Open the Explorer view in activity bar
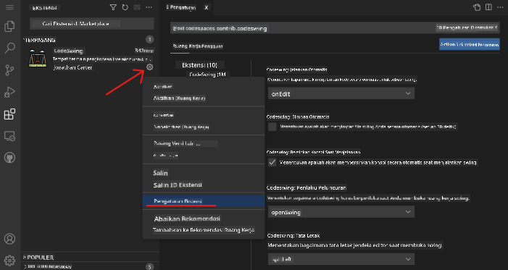Viewport: 508px width, 270px height. click(x=9, y=26)
